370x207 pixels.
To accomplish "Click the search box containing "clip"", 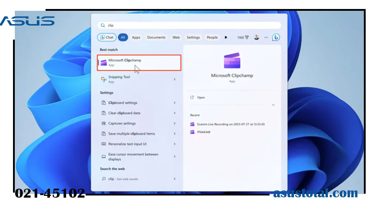I will 189,25.
